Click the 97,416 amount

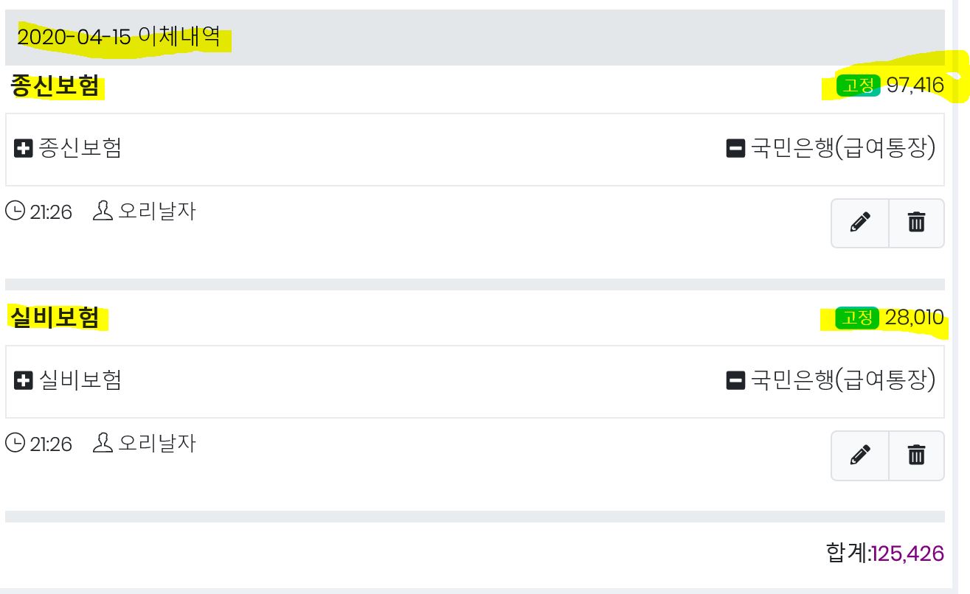pyautogui.click(x=915, y=86)
